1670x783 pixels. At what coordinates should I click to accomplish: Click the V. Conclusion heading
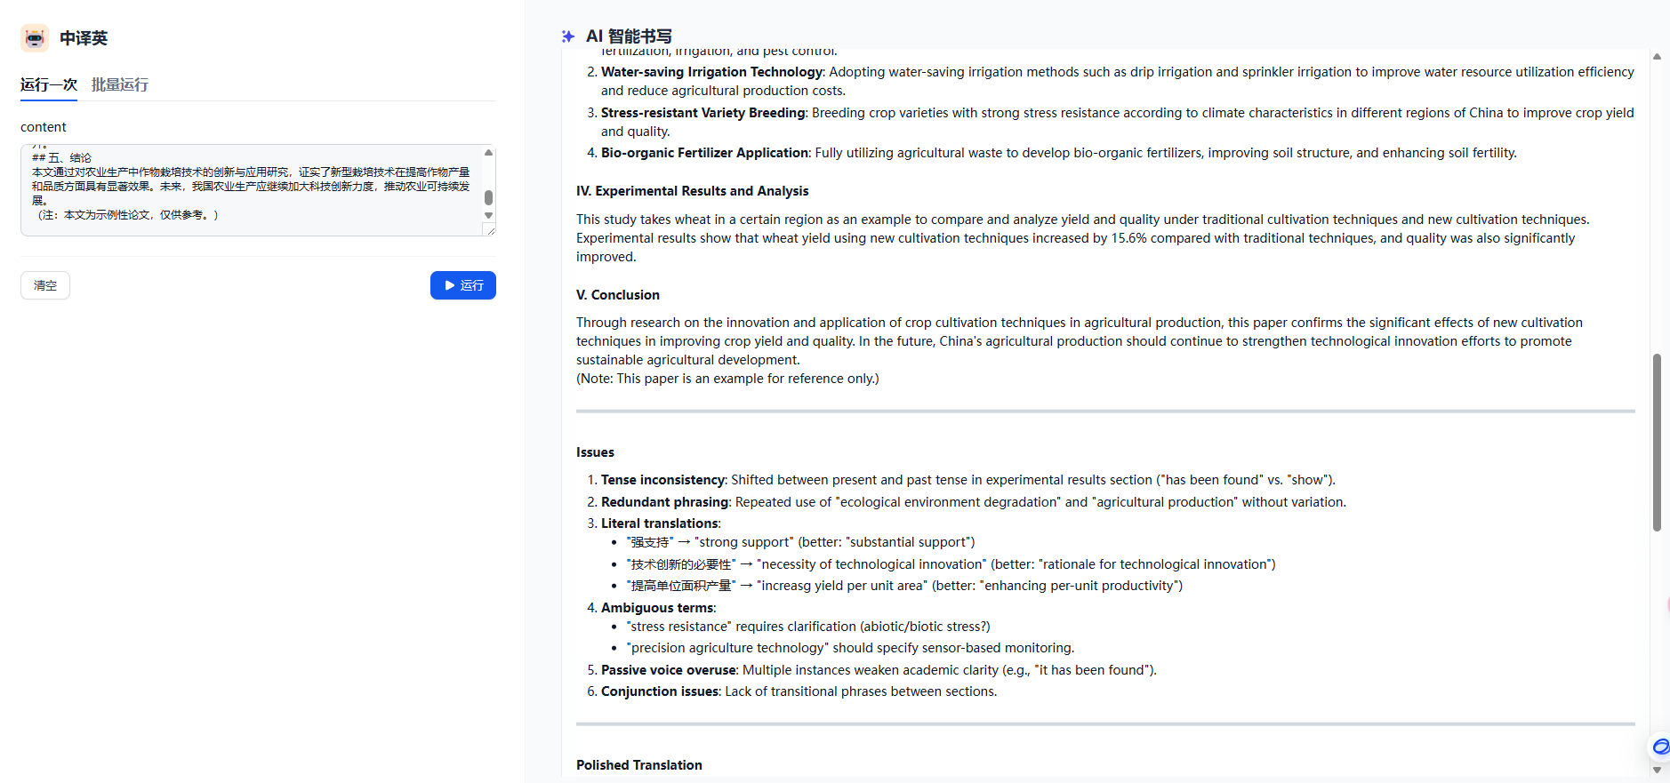coord(617,295)
